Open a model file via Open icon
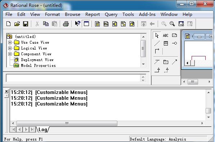The image size is (215, 142). (17, 24)
